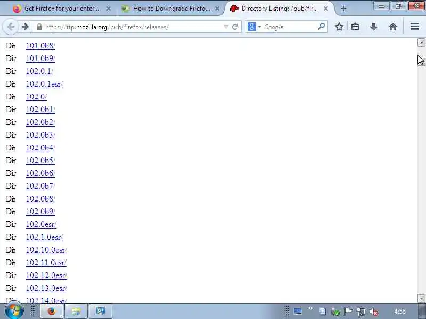
Task: Open the 102.0b8/ directory link
Action: pyautogui.click(x=40, y=198)
